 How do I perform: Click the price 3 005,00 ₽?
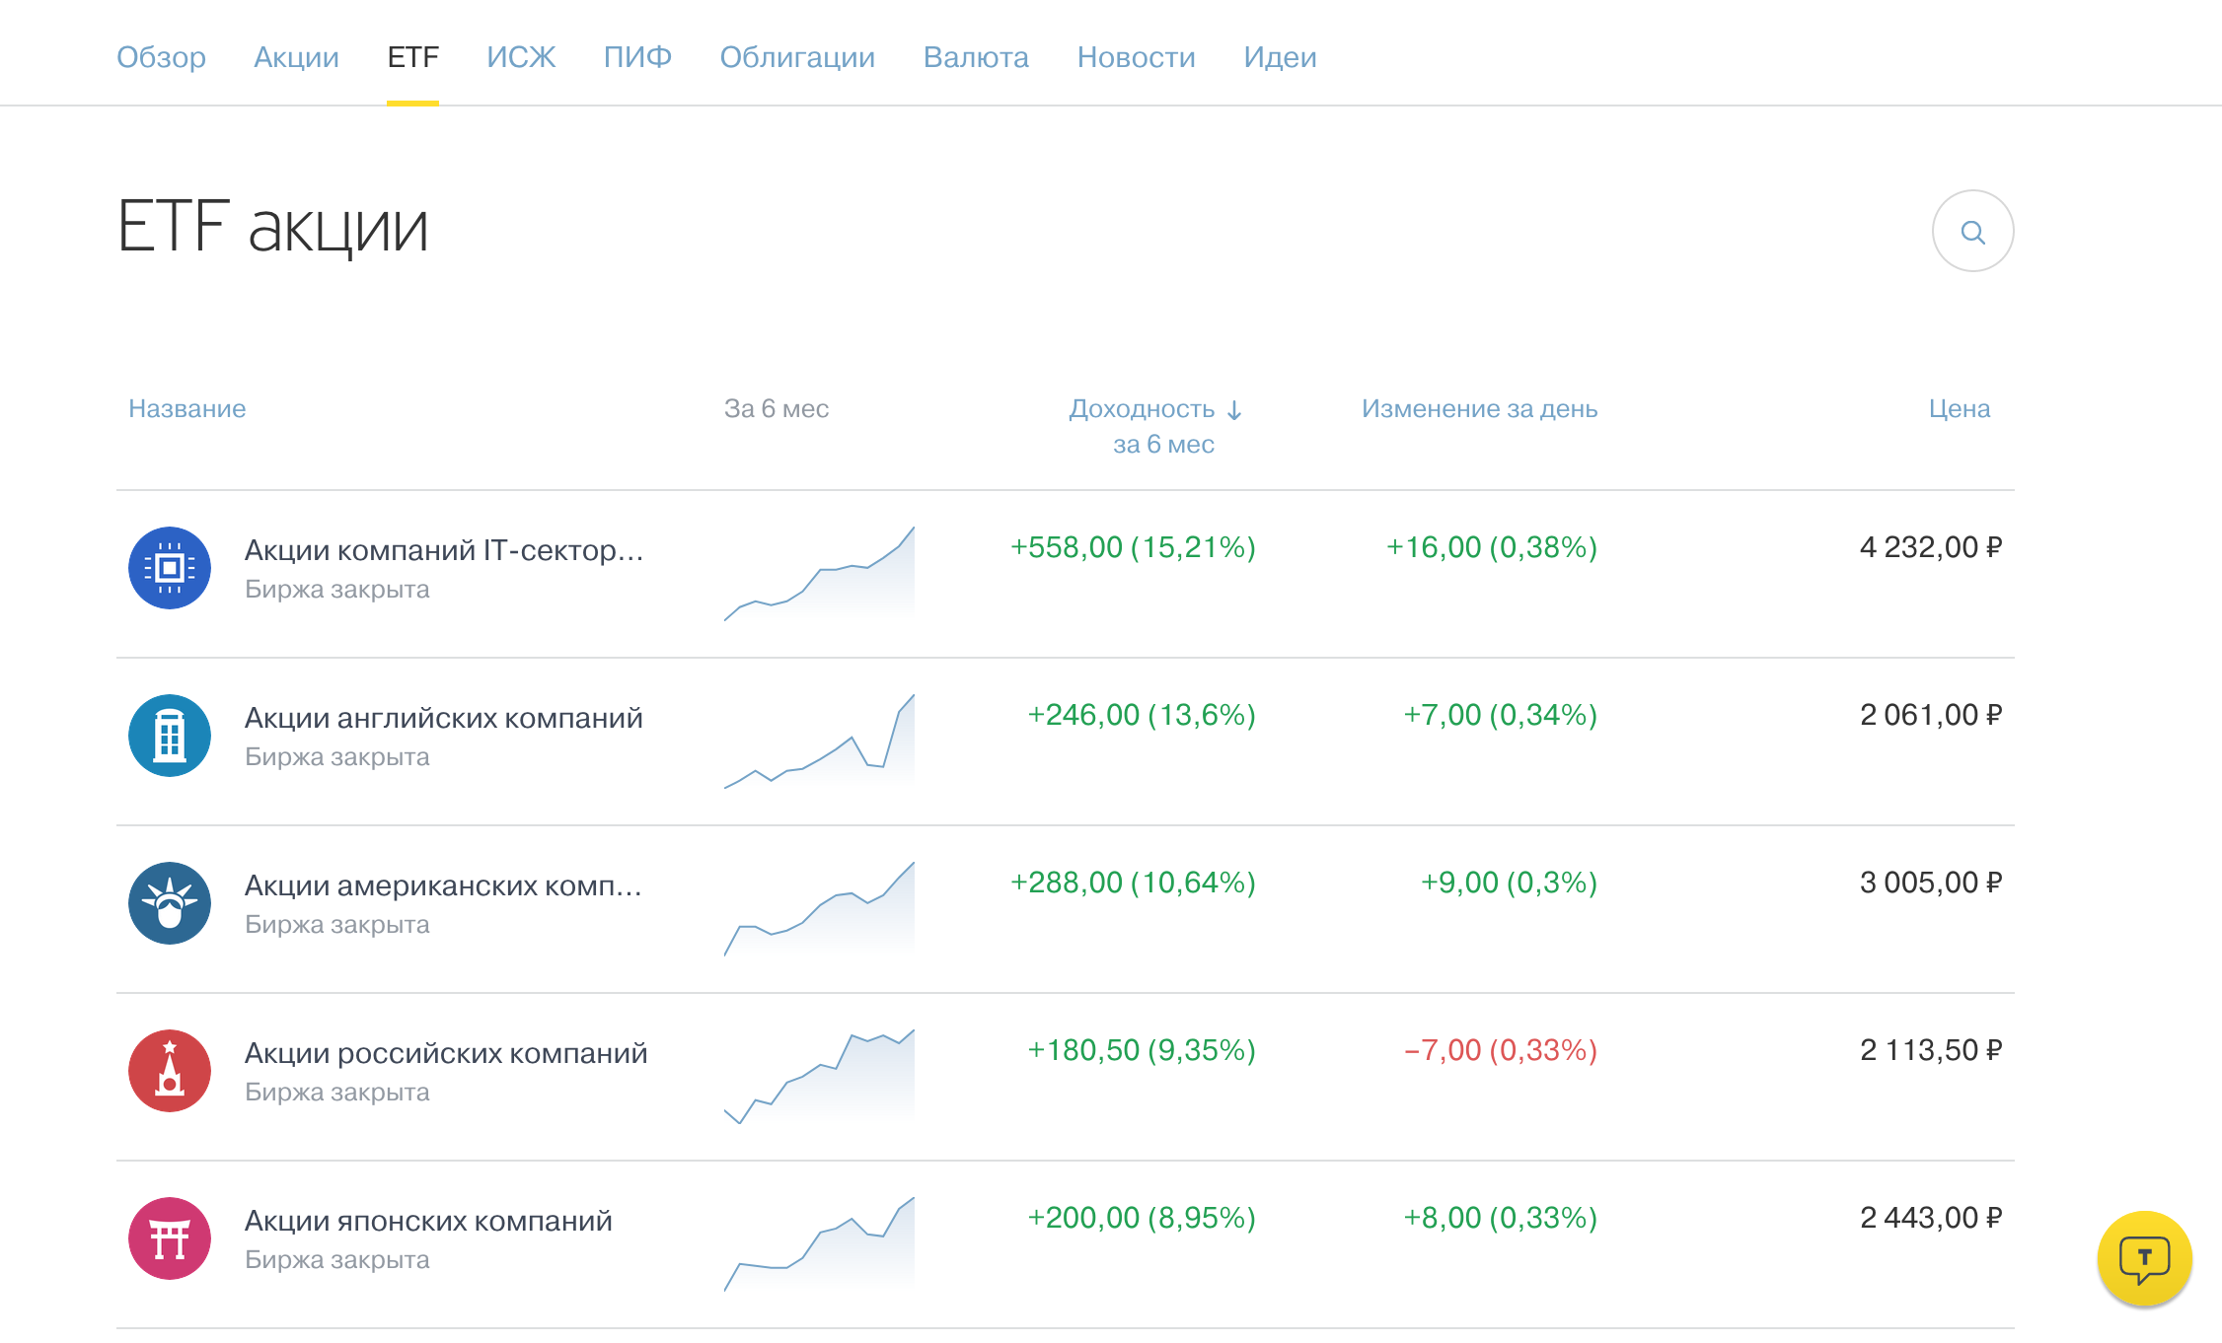click(x=1931, y=883)
